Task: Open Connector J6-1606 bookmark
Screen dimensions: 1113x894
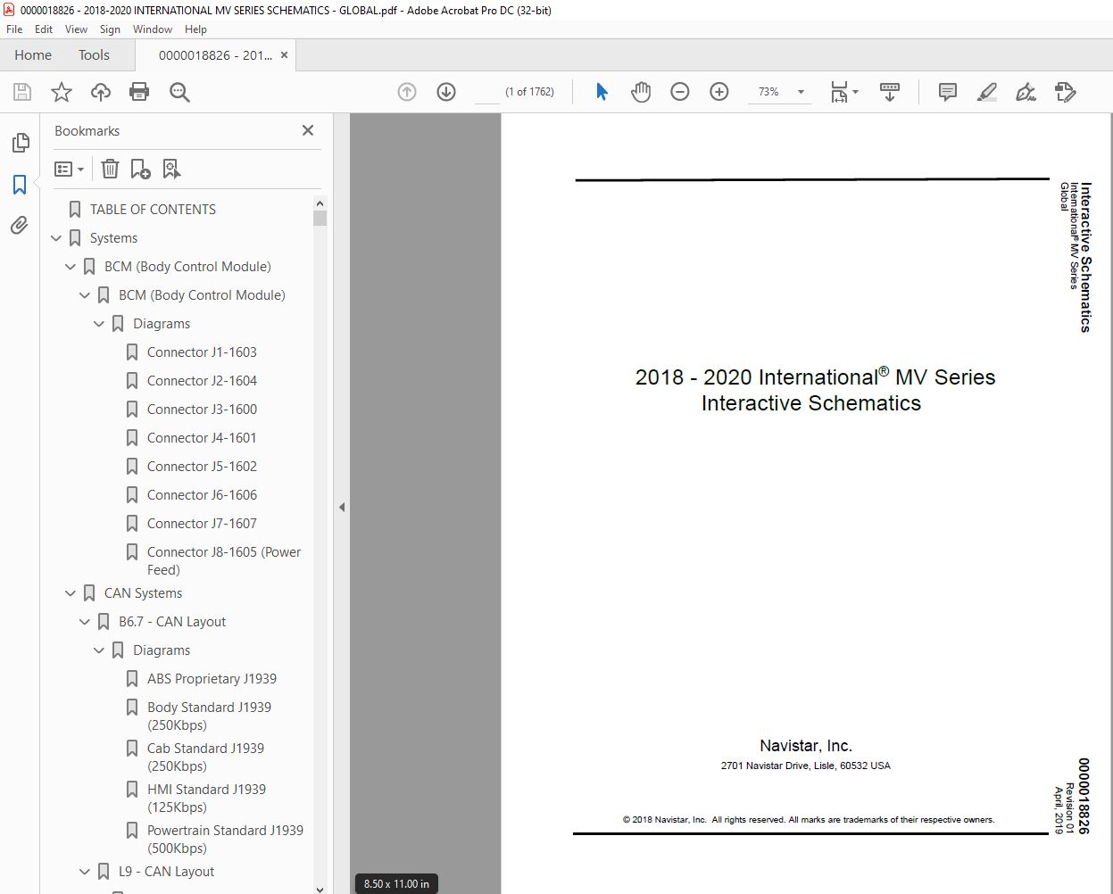Action: pos(202,495)
